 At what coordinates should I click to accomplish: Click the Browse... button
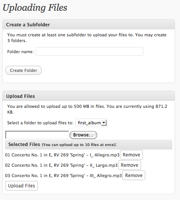pyautogui.click(x=83, y=135)
